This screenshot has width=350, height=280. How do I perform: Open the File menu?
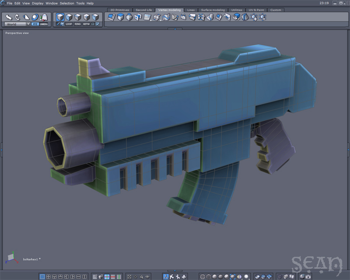10,3
